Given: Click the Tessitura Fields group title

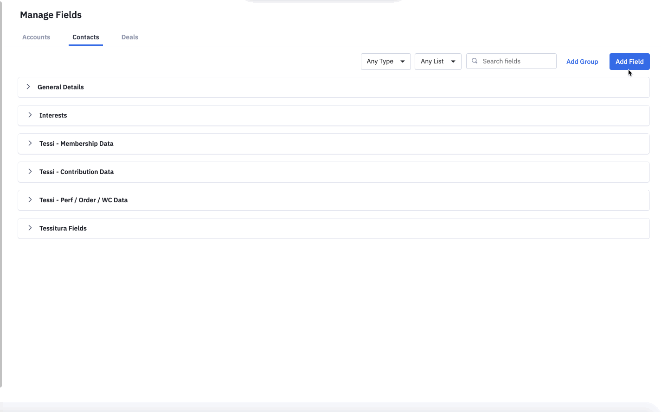Looking at the screenshot, I should (x=63, y=228).
